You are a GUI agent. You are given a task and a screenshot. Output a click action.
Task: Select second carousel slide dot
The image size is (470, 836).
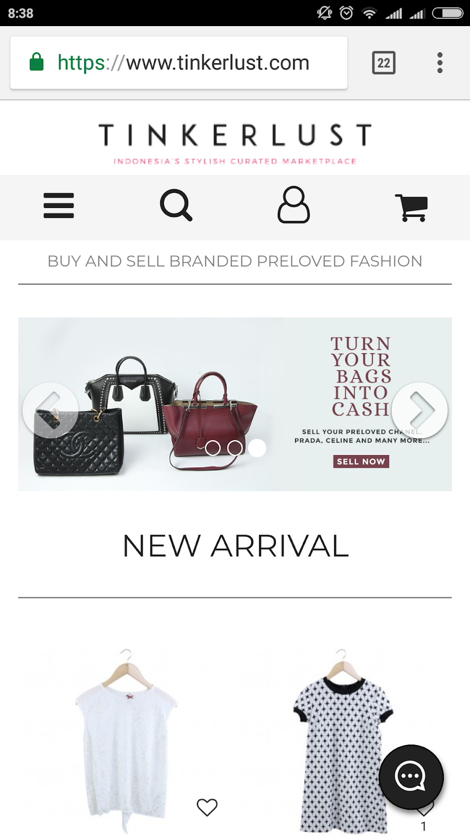coord(235,448)
